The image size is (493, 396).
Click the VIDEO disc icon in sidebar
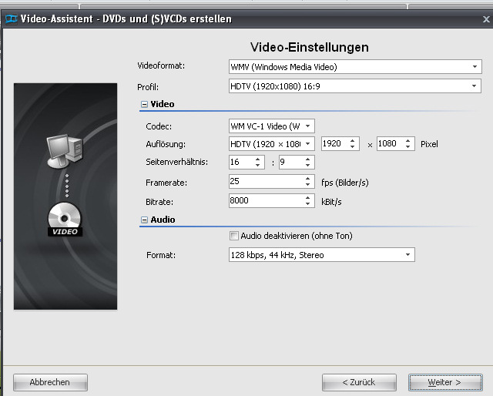[65, 221]
